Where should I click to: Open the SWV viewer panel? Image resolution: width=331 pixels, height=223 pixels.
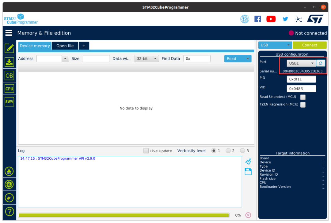[x=9, y=102]
